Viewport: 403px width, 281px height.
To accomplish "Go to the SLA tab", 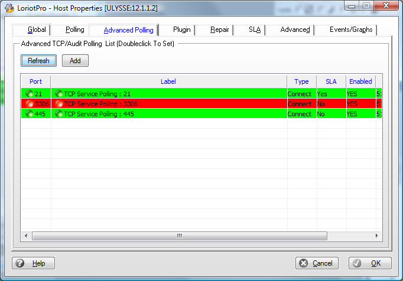I will click(x=250, y=30).
